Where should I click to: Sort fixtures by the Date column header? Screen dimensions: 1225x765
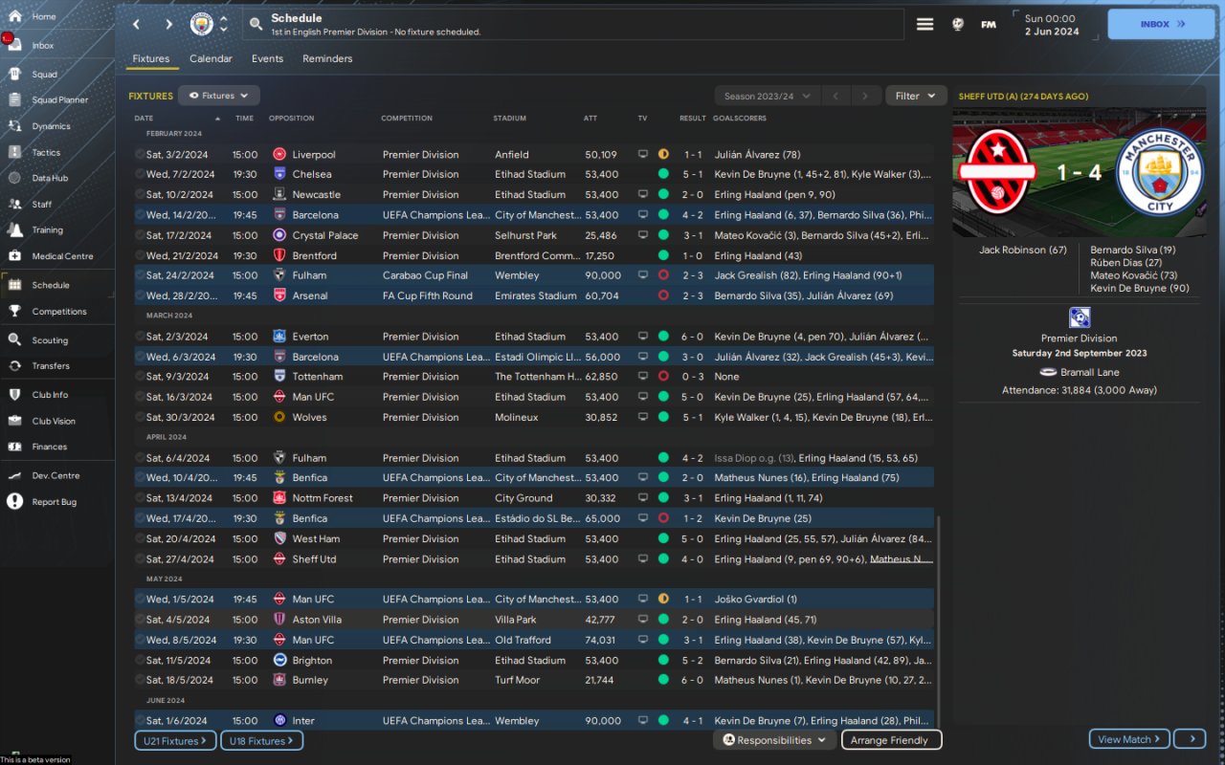144,119
